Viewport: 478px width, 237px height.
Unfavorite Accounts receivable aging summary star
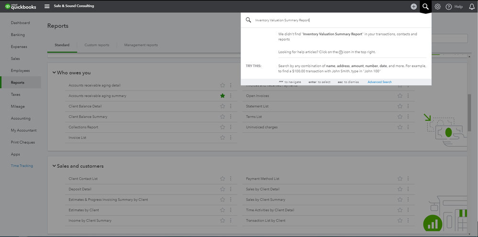tap(222, 96)
